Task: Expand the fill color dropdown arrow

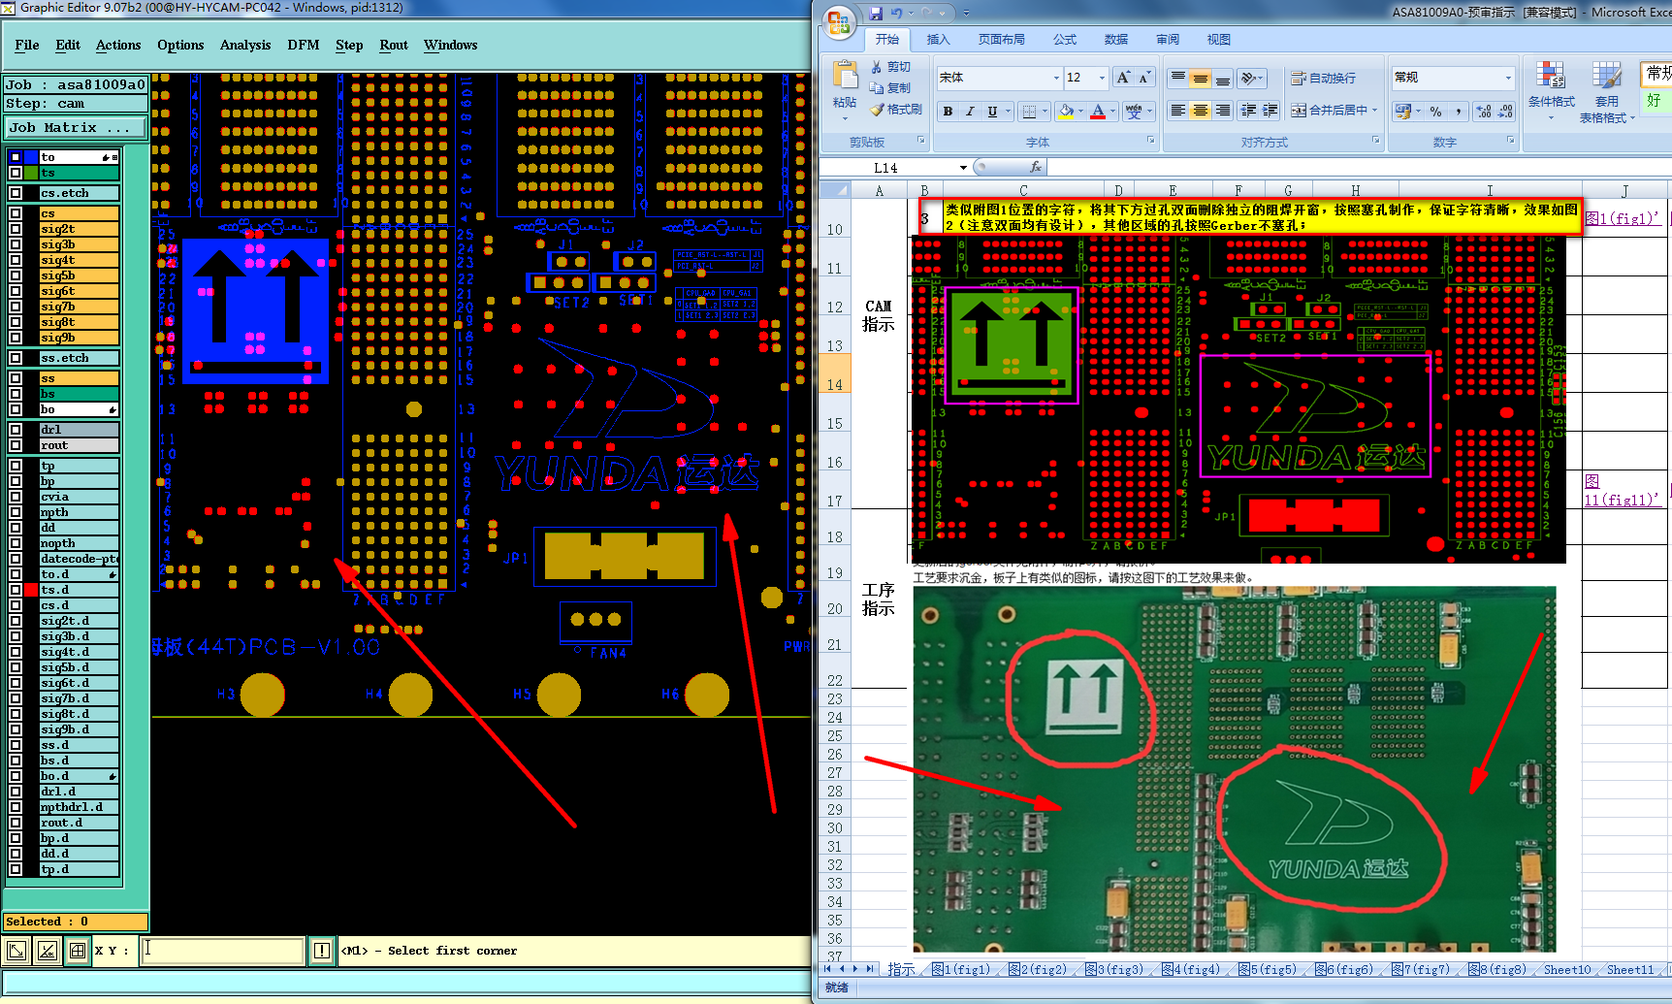Action: point(1079,111)
